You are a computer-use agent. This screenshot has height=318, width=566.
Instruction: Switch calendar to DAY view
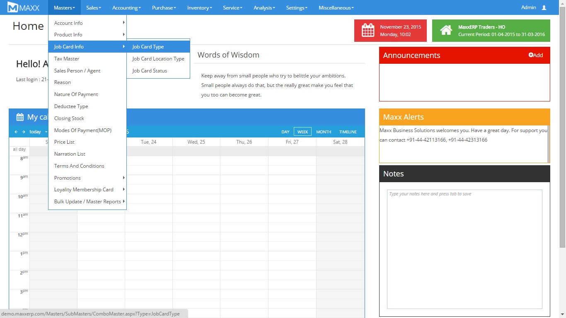[285, 132]
